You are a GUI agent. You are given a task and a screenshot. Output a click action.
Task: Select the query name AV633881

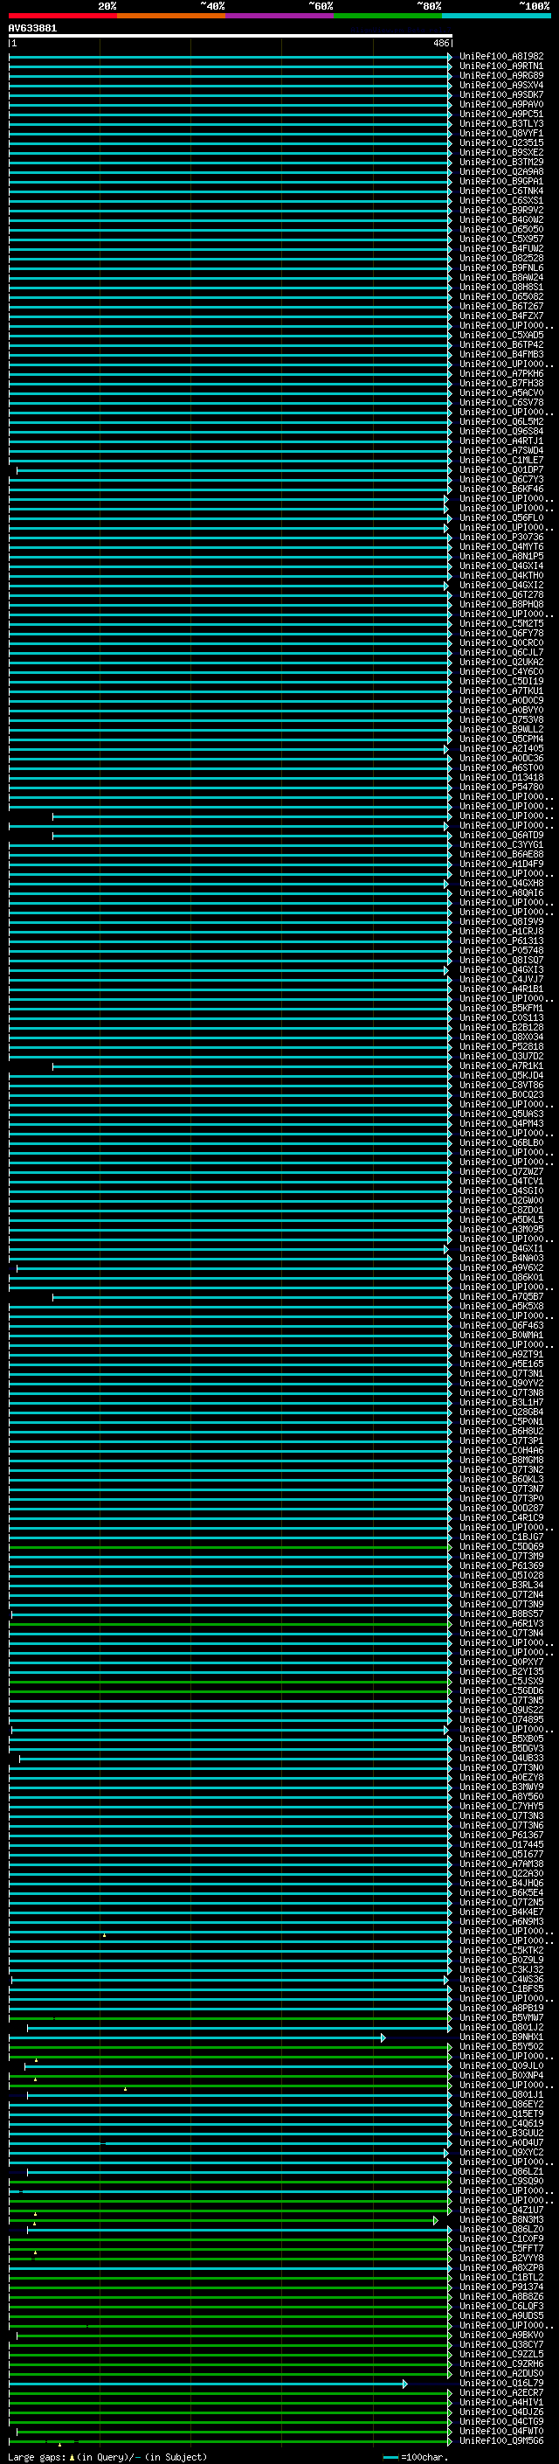(x=32, y=28)
